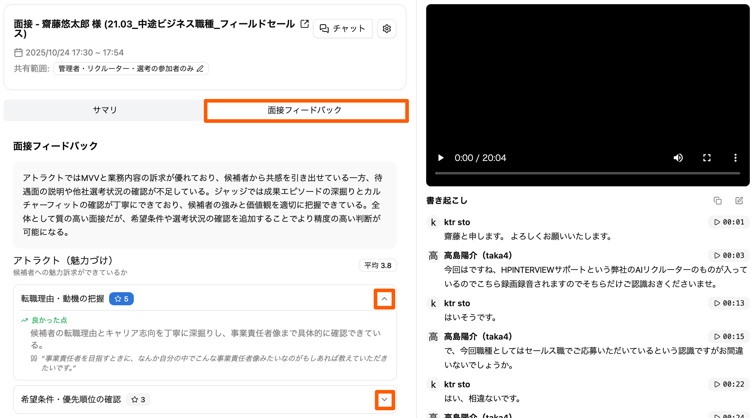
Task: Copy the transcript with the copy icon
Action: (718, 201)
